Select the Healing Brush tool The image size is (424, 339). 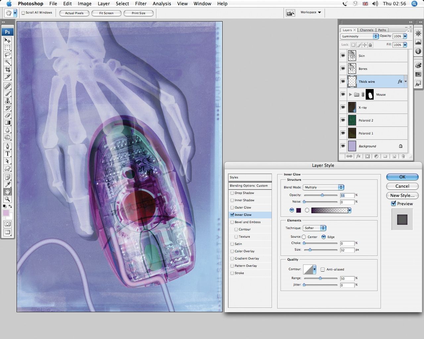tap(8, 86)
